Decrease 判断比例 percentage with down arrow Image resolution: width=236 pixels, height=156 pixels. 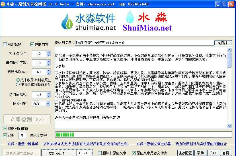point(48,73)
